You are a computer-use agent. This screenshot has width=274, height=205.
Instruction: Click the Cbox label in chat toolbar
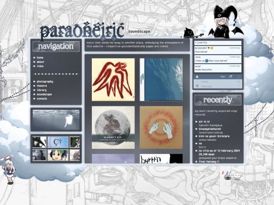[223, 77]
